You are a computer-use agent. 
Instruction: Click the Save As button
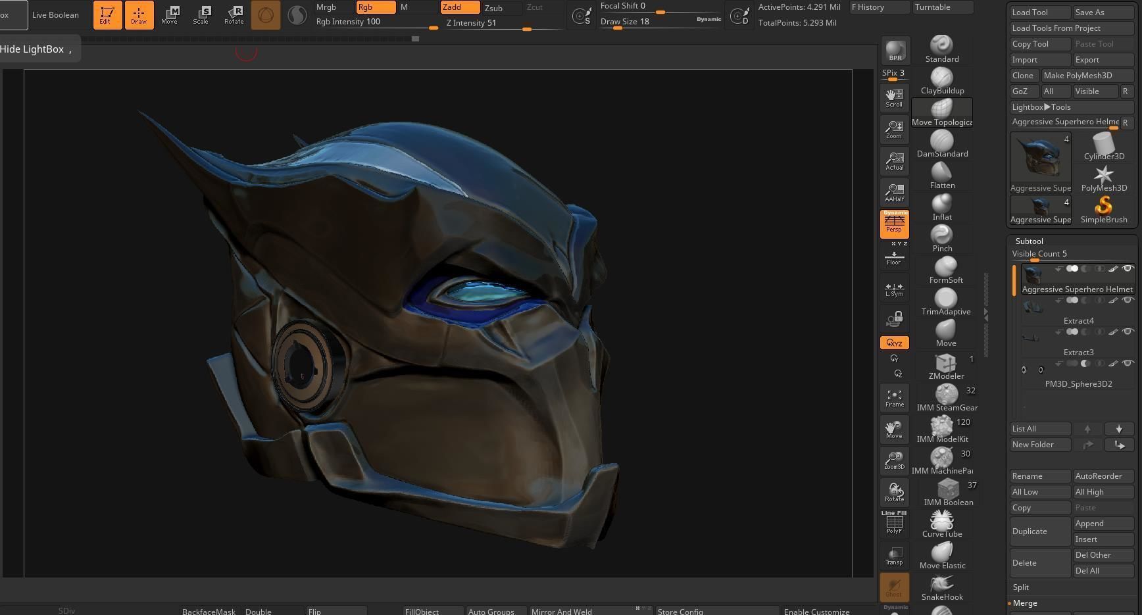coord(1103,12)
